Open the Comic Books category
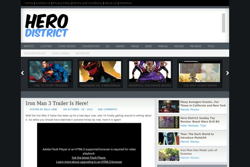250x167 pixels. pyautogui.click(x=67, y=46)
